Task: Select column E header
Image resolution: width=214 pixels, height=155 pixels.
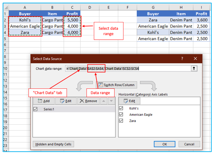Action: tap(108, 7)
